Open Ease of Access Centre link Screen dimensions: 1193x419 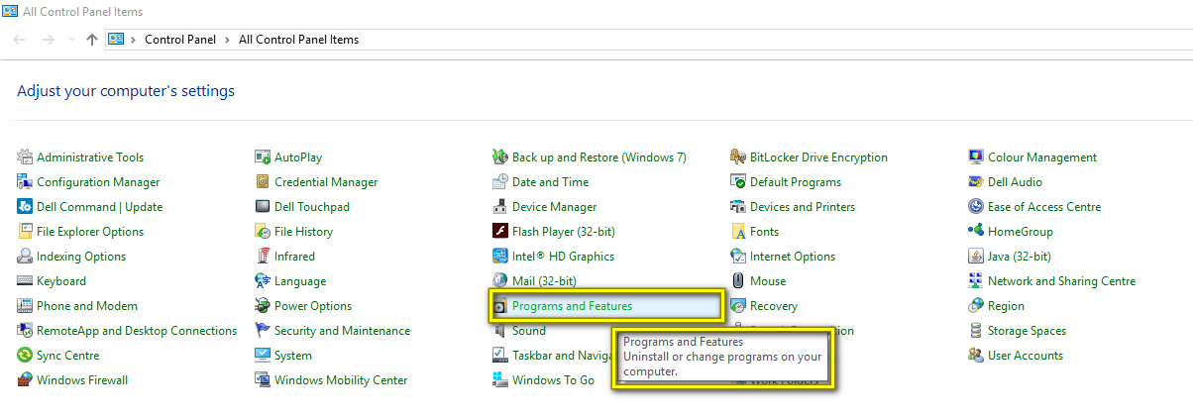coord(1044,207)
